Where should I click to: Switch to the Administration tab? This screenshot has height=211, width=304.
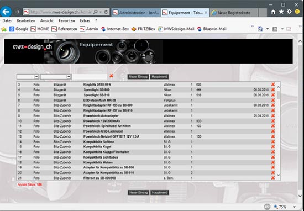tap(136, 13)
